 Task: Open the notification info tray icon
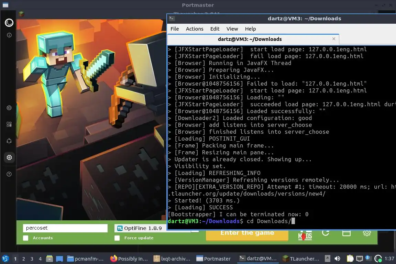[x=368, y=258]
